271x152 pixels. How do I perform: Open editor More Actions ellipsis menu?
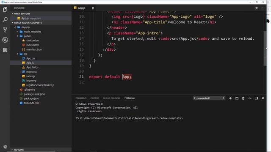pyautogui.click(x=263, y=8)
